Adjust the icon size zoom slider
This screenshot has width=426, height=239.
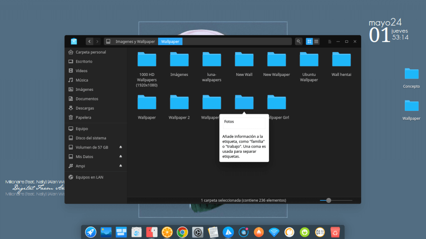point(329,200)
